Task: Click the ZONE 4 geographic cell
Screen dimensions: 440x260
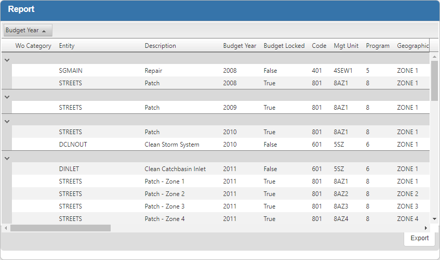Action: pos(407,219)
